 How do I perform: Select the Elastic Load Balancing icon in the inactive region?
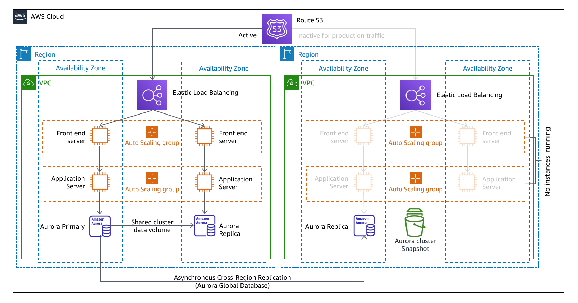tap(415, 95)
